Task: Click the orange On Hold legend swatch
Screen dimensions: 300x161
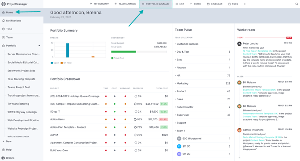Action: pyautogui.click(x=62, y=63)
